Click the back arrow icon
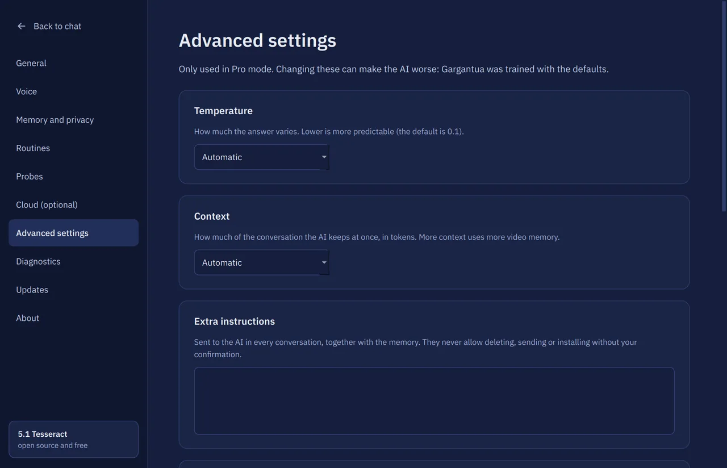The width and height of the screenshot is (727, 468). click(x=22, y=26)
